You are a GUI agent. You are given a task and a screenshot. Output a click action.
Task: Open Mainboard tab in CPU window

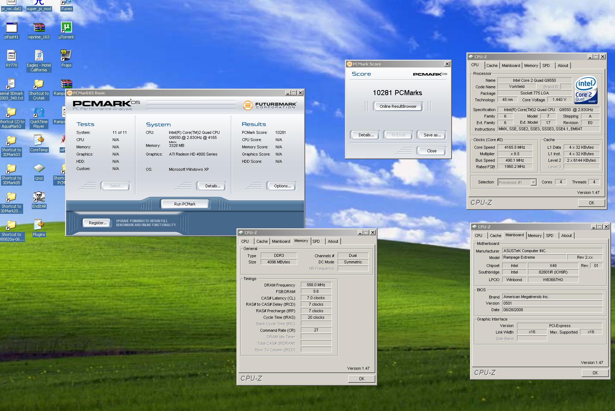[511, 65]
